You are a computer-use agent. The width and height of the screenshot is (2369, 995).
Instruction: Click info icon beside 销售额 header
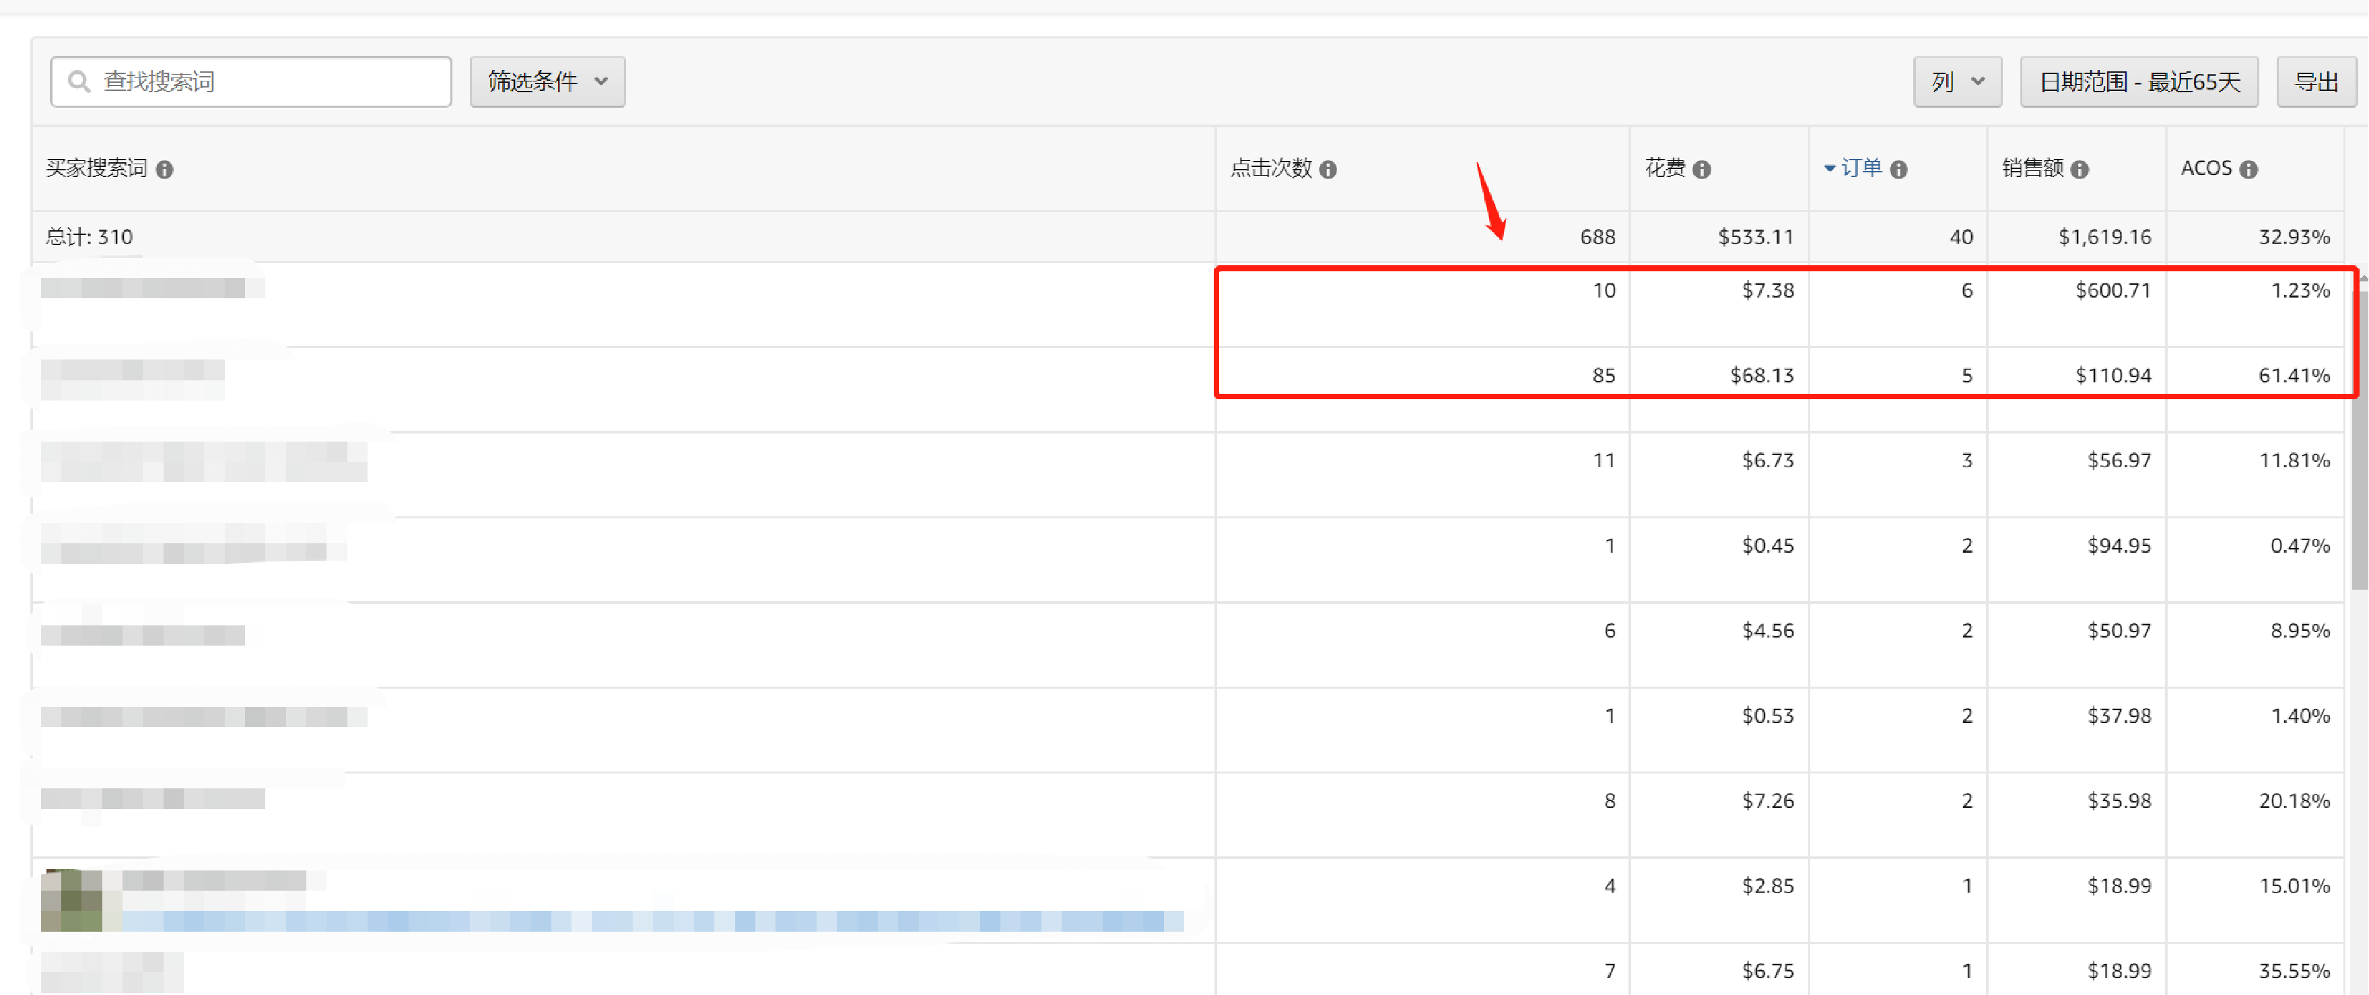pos(2080,169)
